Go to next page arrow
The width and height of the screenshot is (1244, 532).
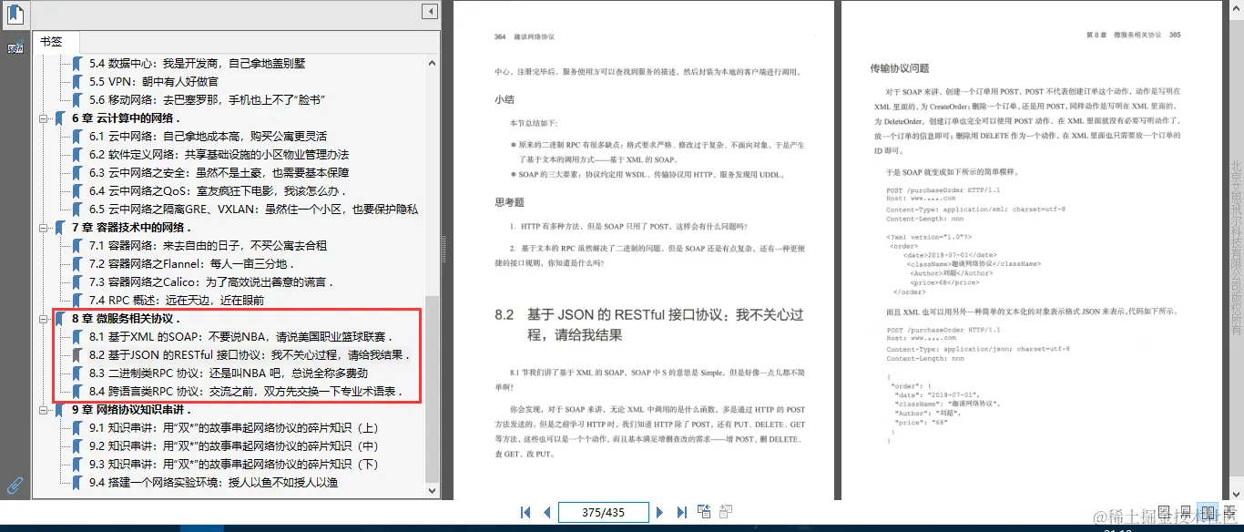point(660,512)
